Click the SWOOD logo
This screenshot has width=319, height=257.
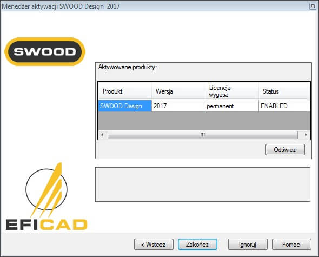[45, 51]
